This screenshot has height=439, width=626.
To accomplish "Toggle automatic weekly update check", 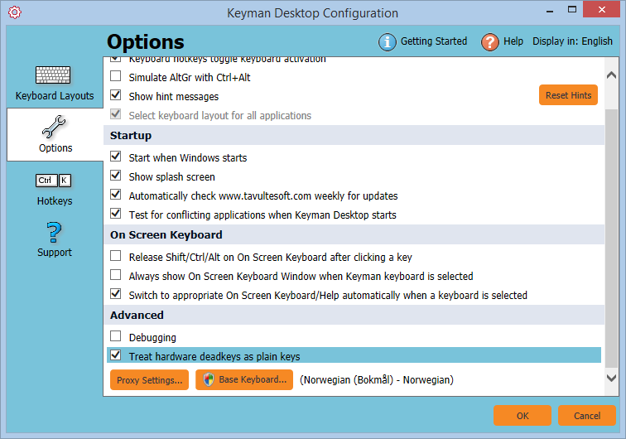I will pos(116,195).
